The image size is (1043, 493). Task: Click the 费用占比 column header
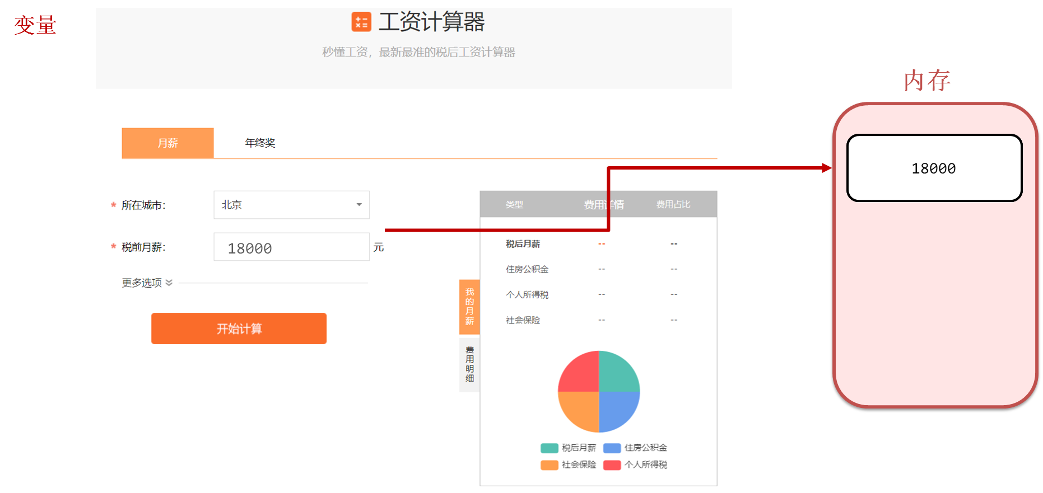(673, 205)
